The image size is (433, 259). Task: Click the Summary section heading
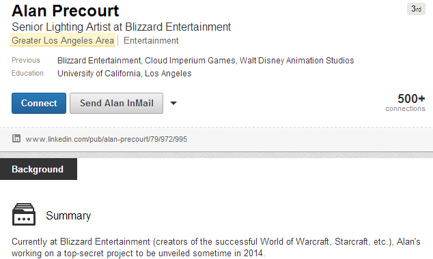(68, 216)
